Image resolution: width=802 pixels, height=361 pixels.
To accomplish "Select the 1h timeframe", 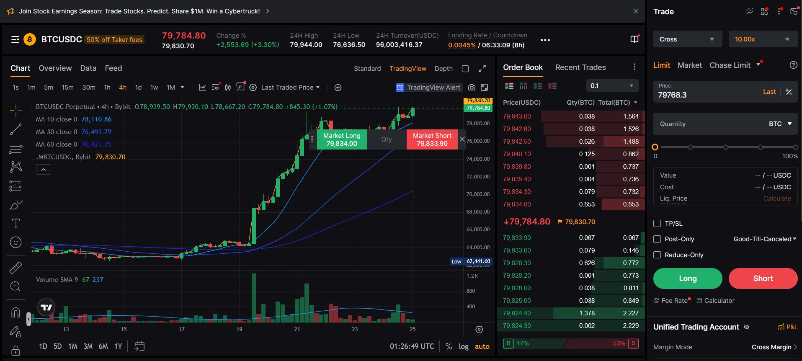I will 107,87.
